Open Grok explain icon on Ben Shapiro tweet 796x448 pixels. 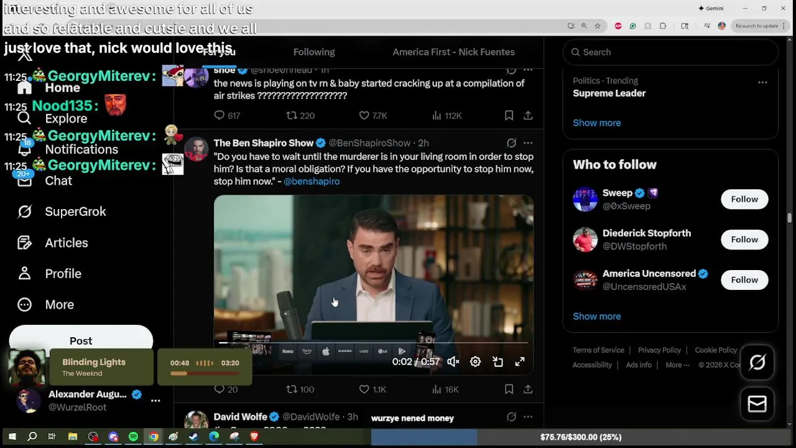pos(511,142)
